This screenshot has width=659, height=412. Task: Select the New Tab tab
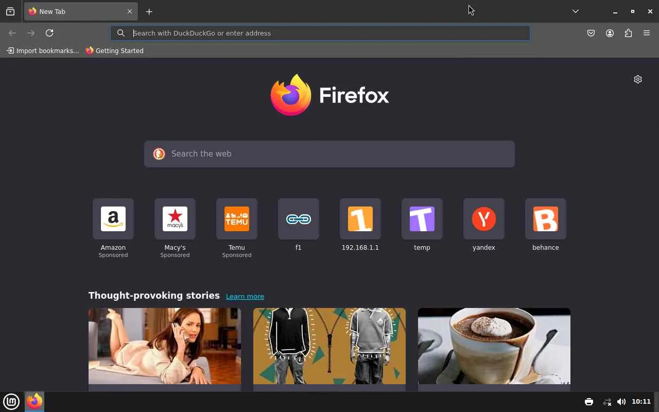point(81,11)
